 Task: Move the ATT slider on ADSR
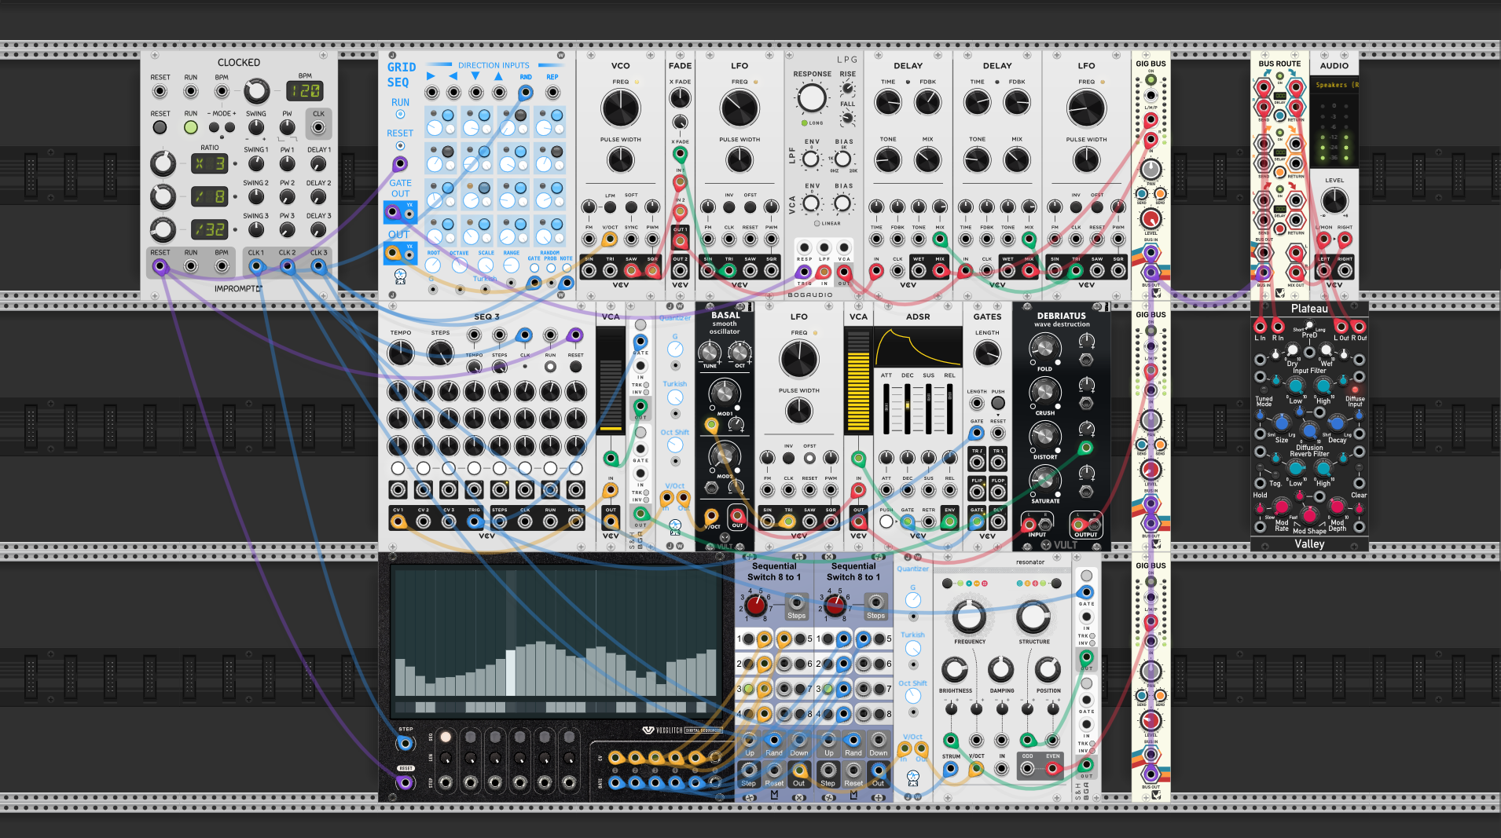point(887,407)
